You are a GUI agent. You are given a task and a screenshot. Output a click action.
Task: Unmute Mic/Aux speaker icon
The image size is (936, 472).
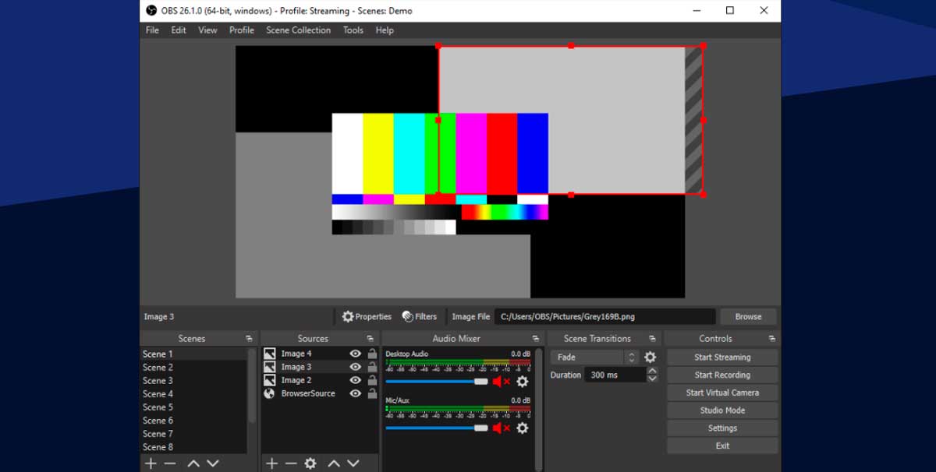pyautogui.click(x=501, y=428)
